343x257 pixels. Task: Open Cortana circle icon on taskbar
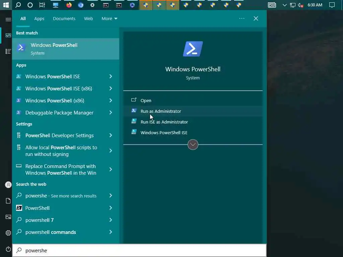click(30, 5)
